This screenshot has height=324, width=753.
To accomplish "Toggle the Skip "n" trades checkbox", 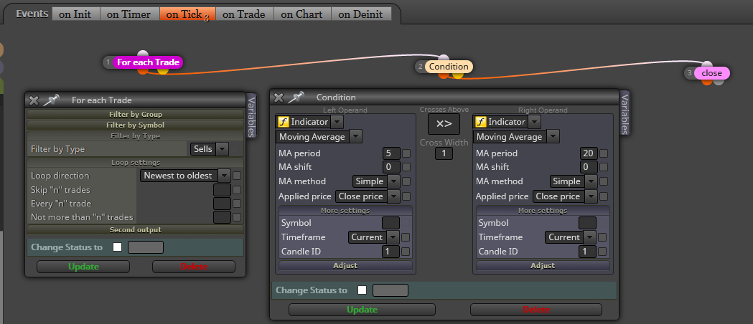I will [x=237, y=190].
